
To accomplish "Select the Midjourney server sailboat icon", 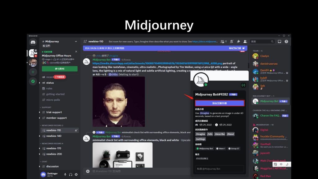I will (x=33, y=53).
